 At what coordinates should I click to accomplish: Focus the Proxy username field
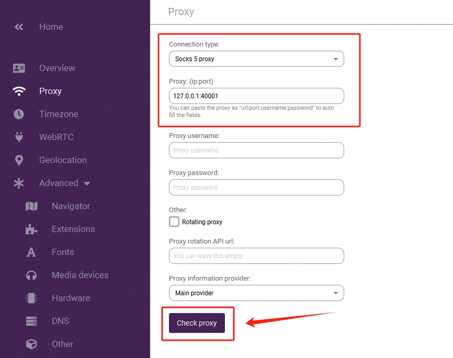click(x=256, y=151)
